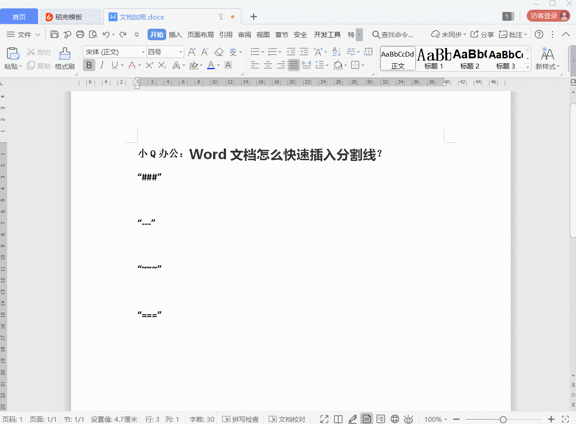The height and width of the screenshot is (424, 576).
Task: Expand the styles gallery list
Action: click(x=528, y=67)
